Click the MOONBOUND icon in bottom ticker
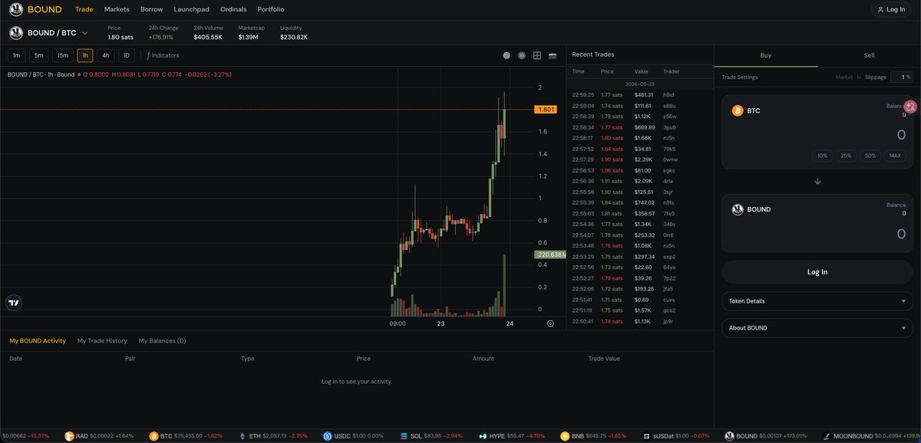 (827, 436)
